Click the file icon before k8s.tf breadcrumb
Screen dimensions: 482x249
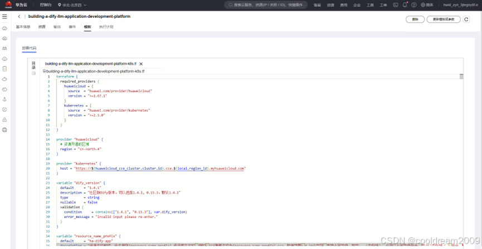(x=45, y=71)
